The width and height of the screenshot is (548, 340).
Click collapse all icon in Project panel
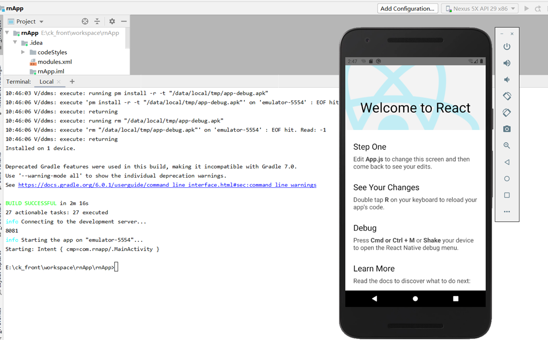(x=97, y=22)
